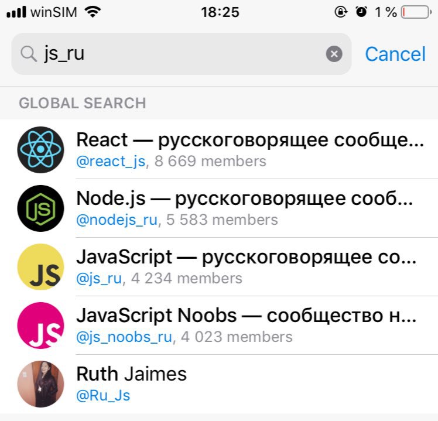Select the @nodejs_ru username link

tap(117, 220)
